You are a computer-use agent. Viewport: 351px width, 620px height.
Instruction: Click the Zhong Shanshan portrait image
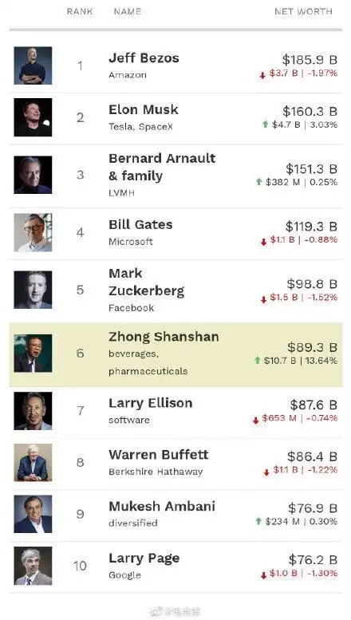[x=33, y=353]
